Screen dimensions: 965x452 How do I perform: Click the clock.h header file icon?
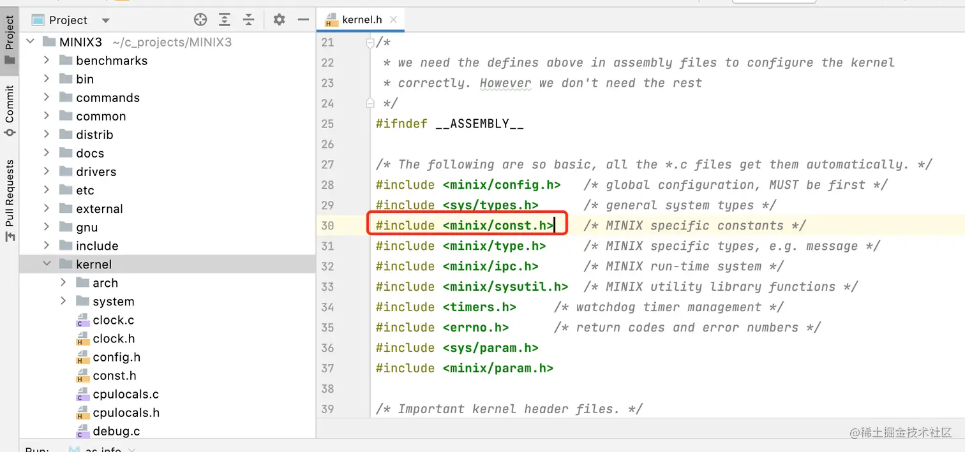point(82,339)
